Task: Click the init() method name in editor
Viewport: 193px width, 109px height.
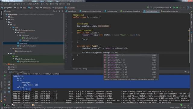Action: (93, 33)
